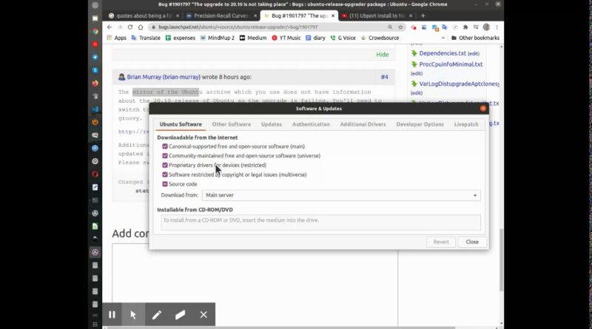Image resolution: width=592 pixels, height=329 pixels.
Task: Click the Revert button
Action: pyautogui.click(x=441, y=242)
